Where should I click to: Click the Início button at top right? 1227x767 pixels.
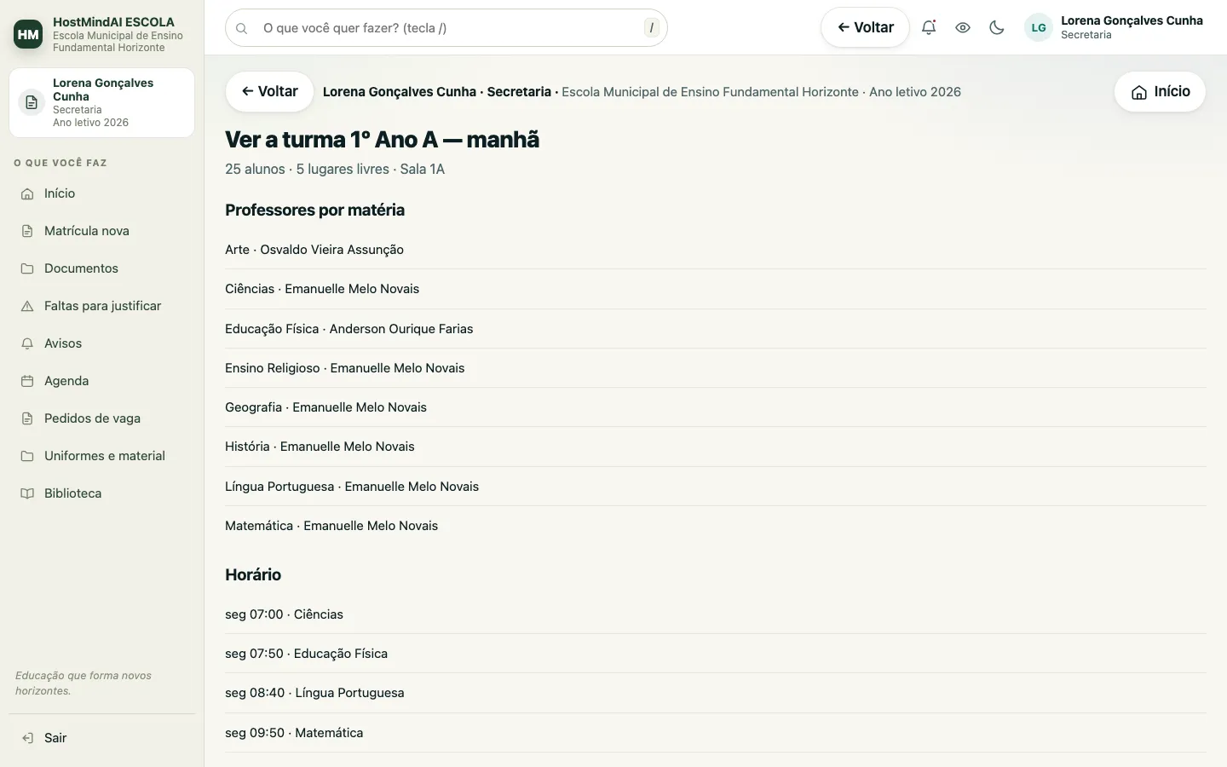coord(1160,91)
